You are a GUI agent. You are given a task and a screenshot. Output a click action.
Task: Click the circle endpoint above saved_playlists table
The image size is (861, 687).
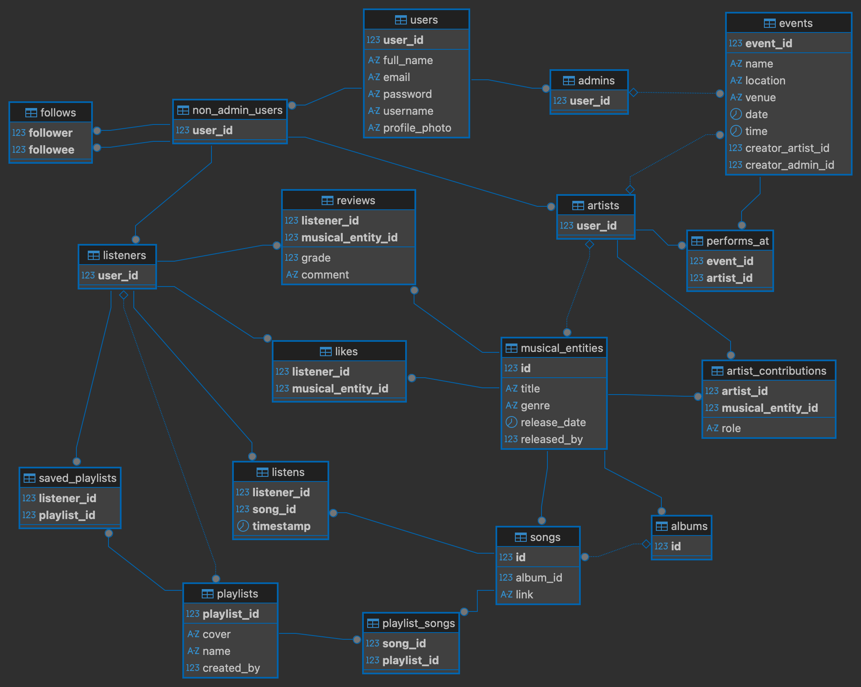pyautogui.click(x=76, y=461)
